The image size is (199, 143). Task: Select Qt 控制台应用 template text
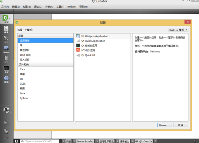tap(89, 45)
